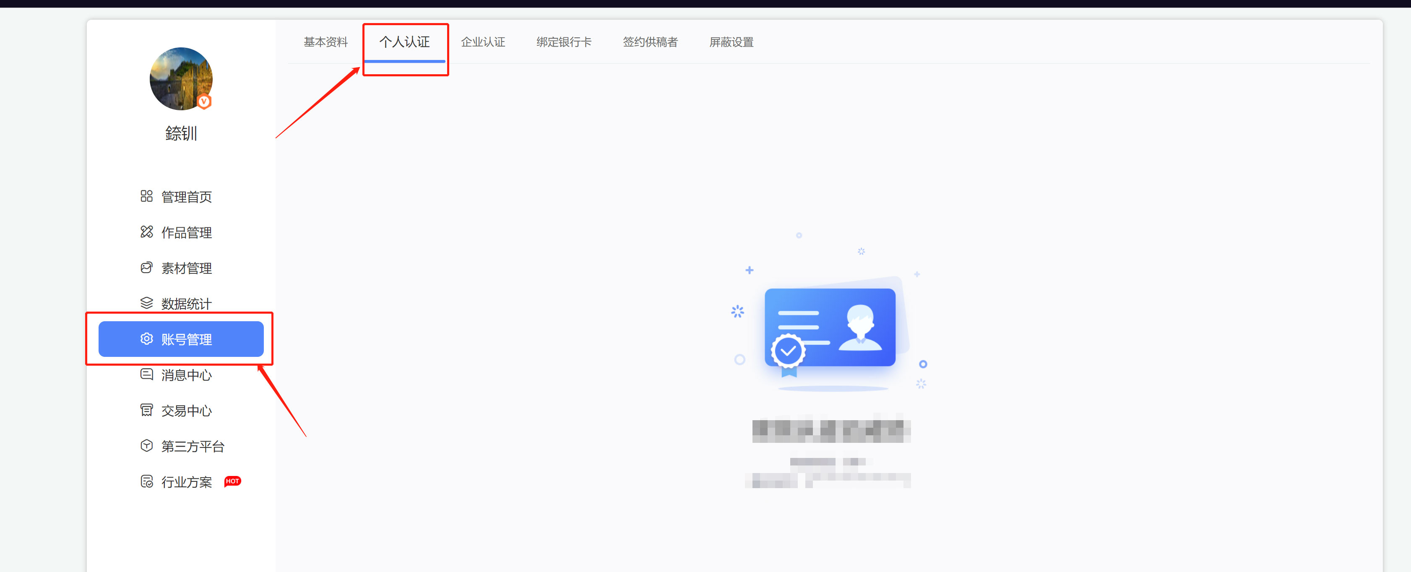
Task: Click the 消息中心 chat icon
Action: pos(146,375)
